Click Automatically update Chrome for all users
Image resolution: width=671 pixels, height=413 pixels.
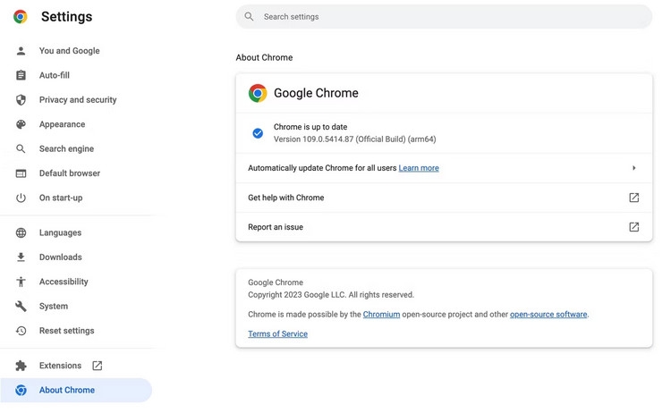(322, 168)
